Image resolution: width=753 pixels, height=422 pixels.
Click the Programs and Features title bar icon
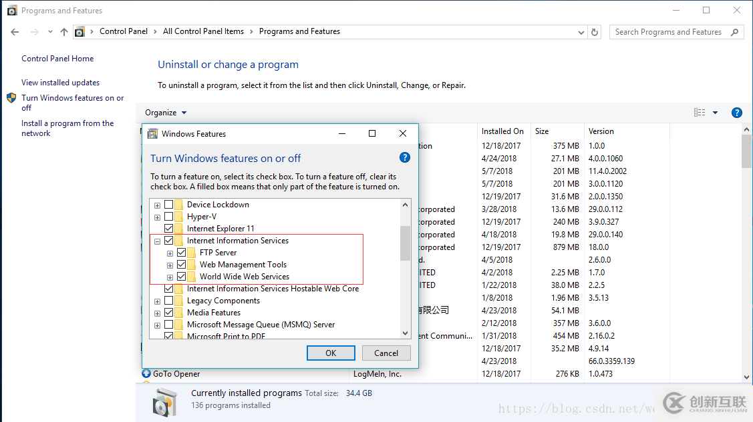(12, 11)
